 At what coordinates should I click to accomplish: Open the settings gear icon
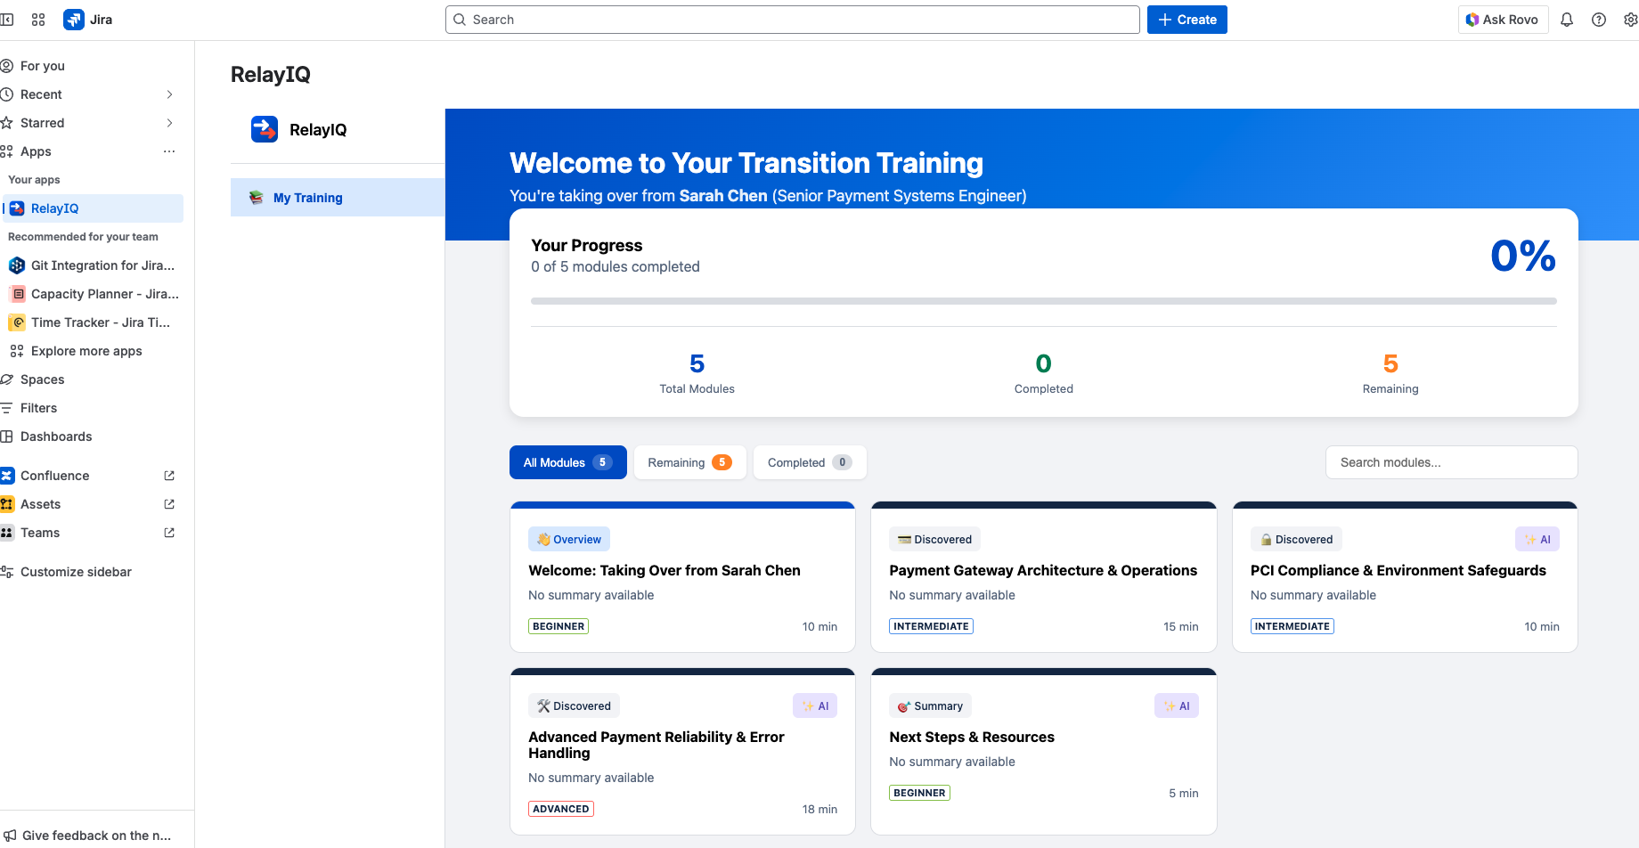pos(1630,20)
